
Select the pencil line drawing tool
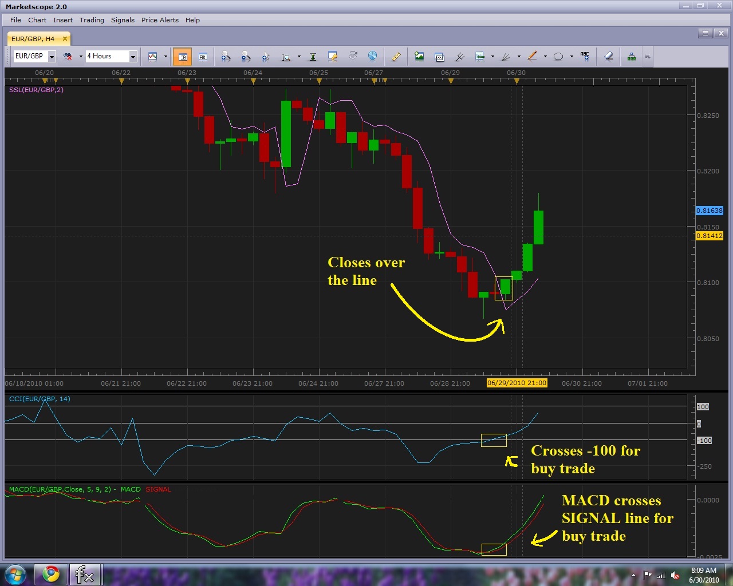pos(532,56)
